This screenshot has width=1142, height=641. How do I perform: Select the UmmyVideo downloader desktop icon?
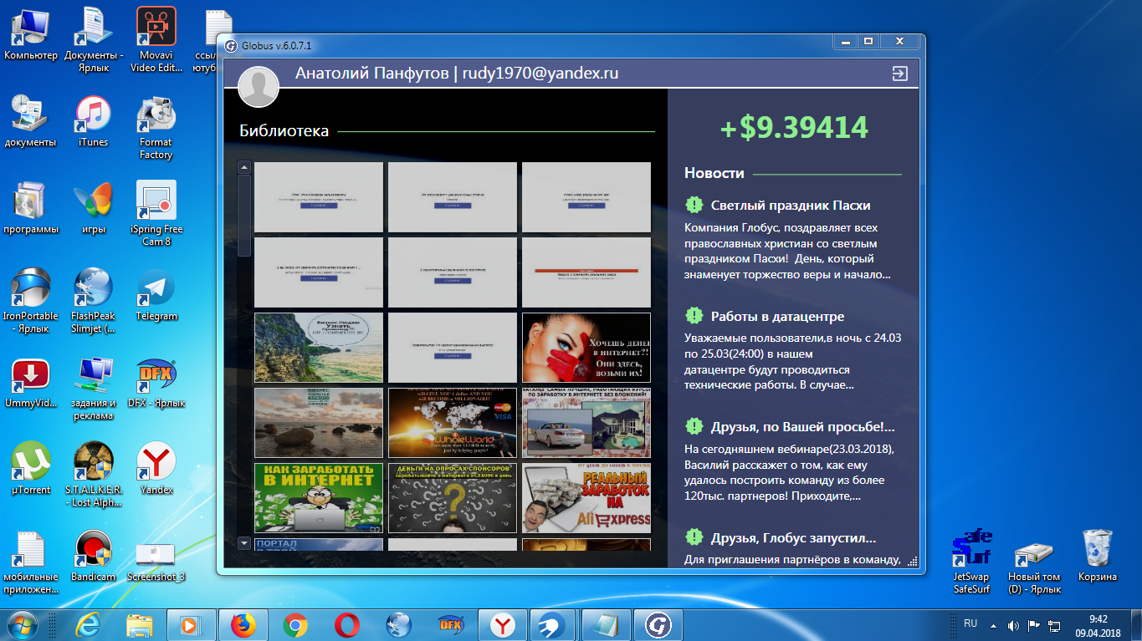(x=31, y=382)
